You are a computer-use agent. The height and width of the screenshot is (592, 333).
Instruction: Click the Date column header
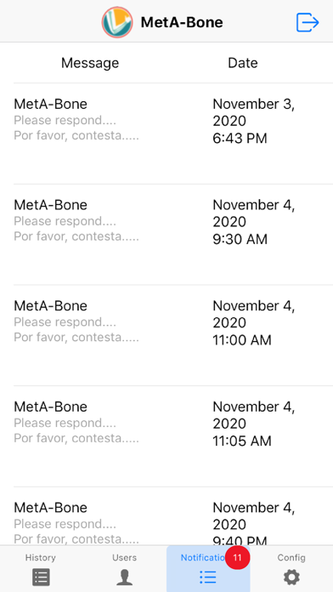tap(243, 63)
